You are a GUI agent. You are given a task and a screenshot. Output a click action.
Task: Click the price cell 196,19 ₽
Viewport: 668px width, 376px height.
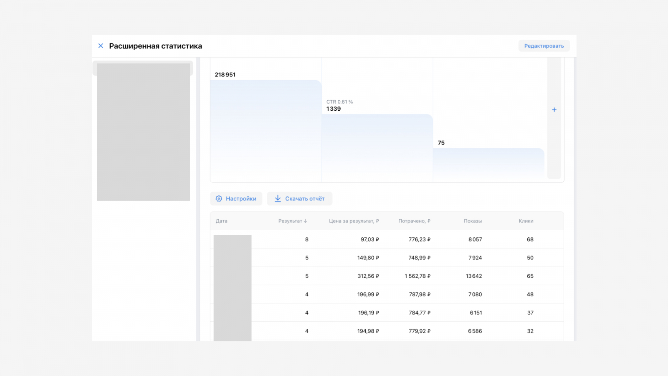(x=369, y=312)
